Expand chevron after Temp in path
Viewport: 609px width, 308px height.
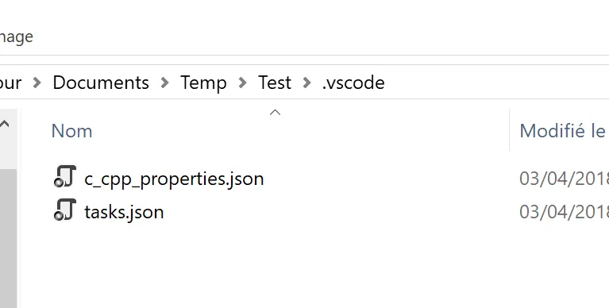point(243,83)
